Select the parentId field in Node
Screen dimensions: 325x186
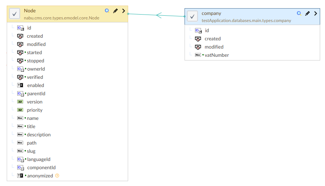(36, 94)
